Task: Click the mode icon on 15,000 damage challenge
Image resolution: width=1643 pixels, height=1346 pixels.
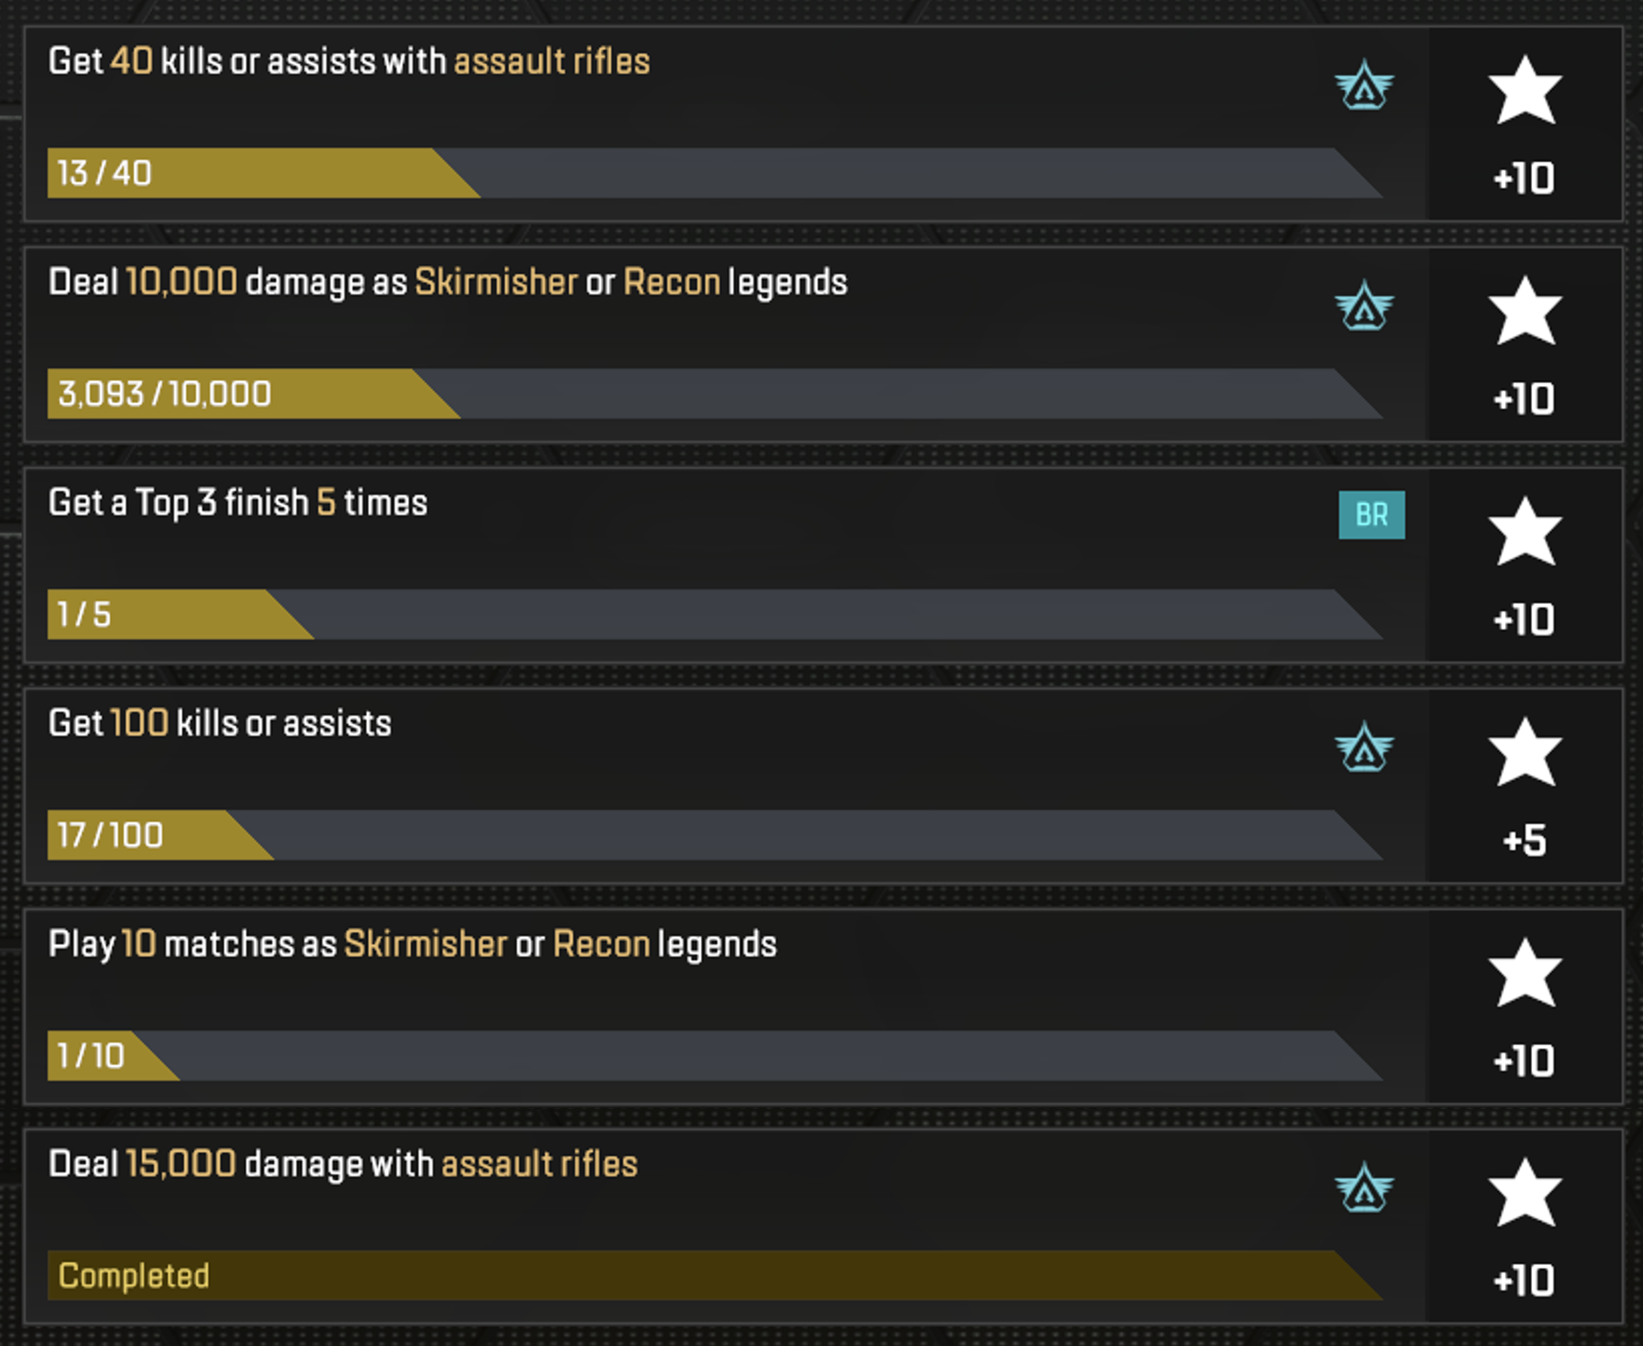Action: pos(1364,1188)
